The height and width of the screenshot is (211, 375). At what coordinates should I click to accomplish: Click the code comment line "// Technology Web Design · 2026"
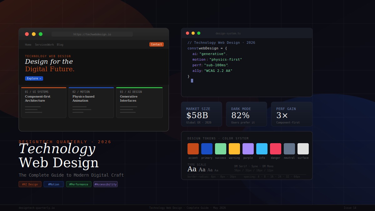click(221, 43)
